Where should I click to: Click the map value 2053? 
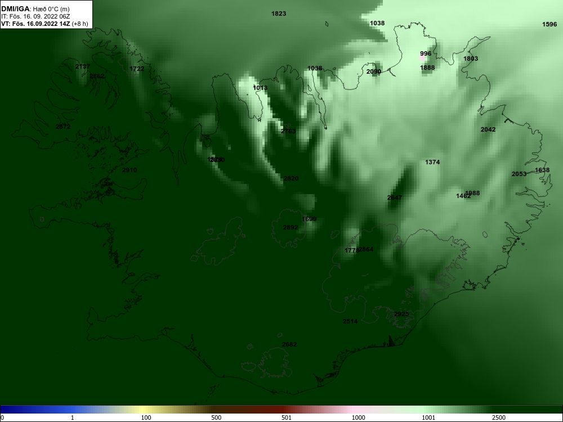point(519,174)
